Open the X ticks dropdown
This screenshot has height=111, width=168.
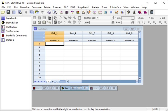pyautogui.click(x=133, y=18)
